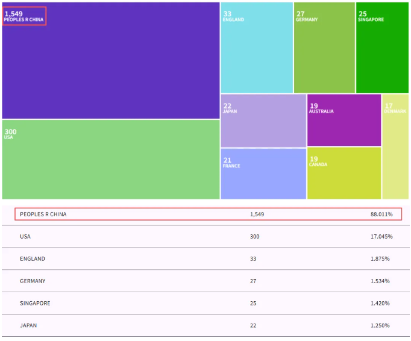The image size is (411, 341).
Task: Select the pale yellow Denmark treemap tile
Action: click(x=395, y=148)
